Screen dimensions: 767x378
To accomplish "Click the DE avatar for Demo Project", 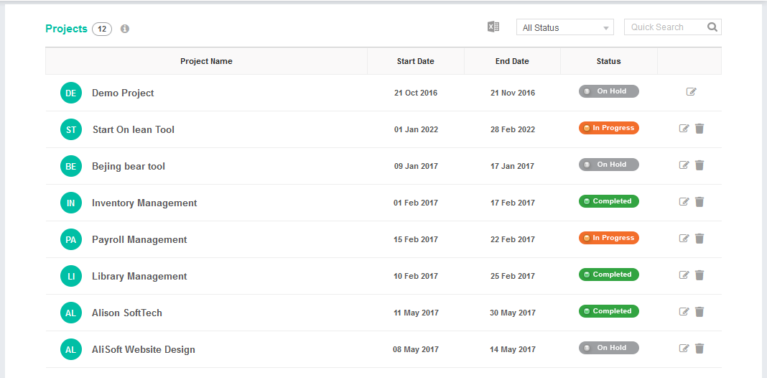I will 71,93.
